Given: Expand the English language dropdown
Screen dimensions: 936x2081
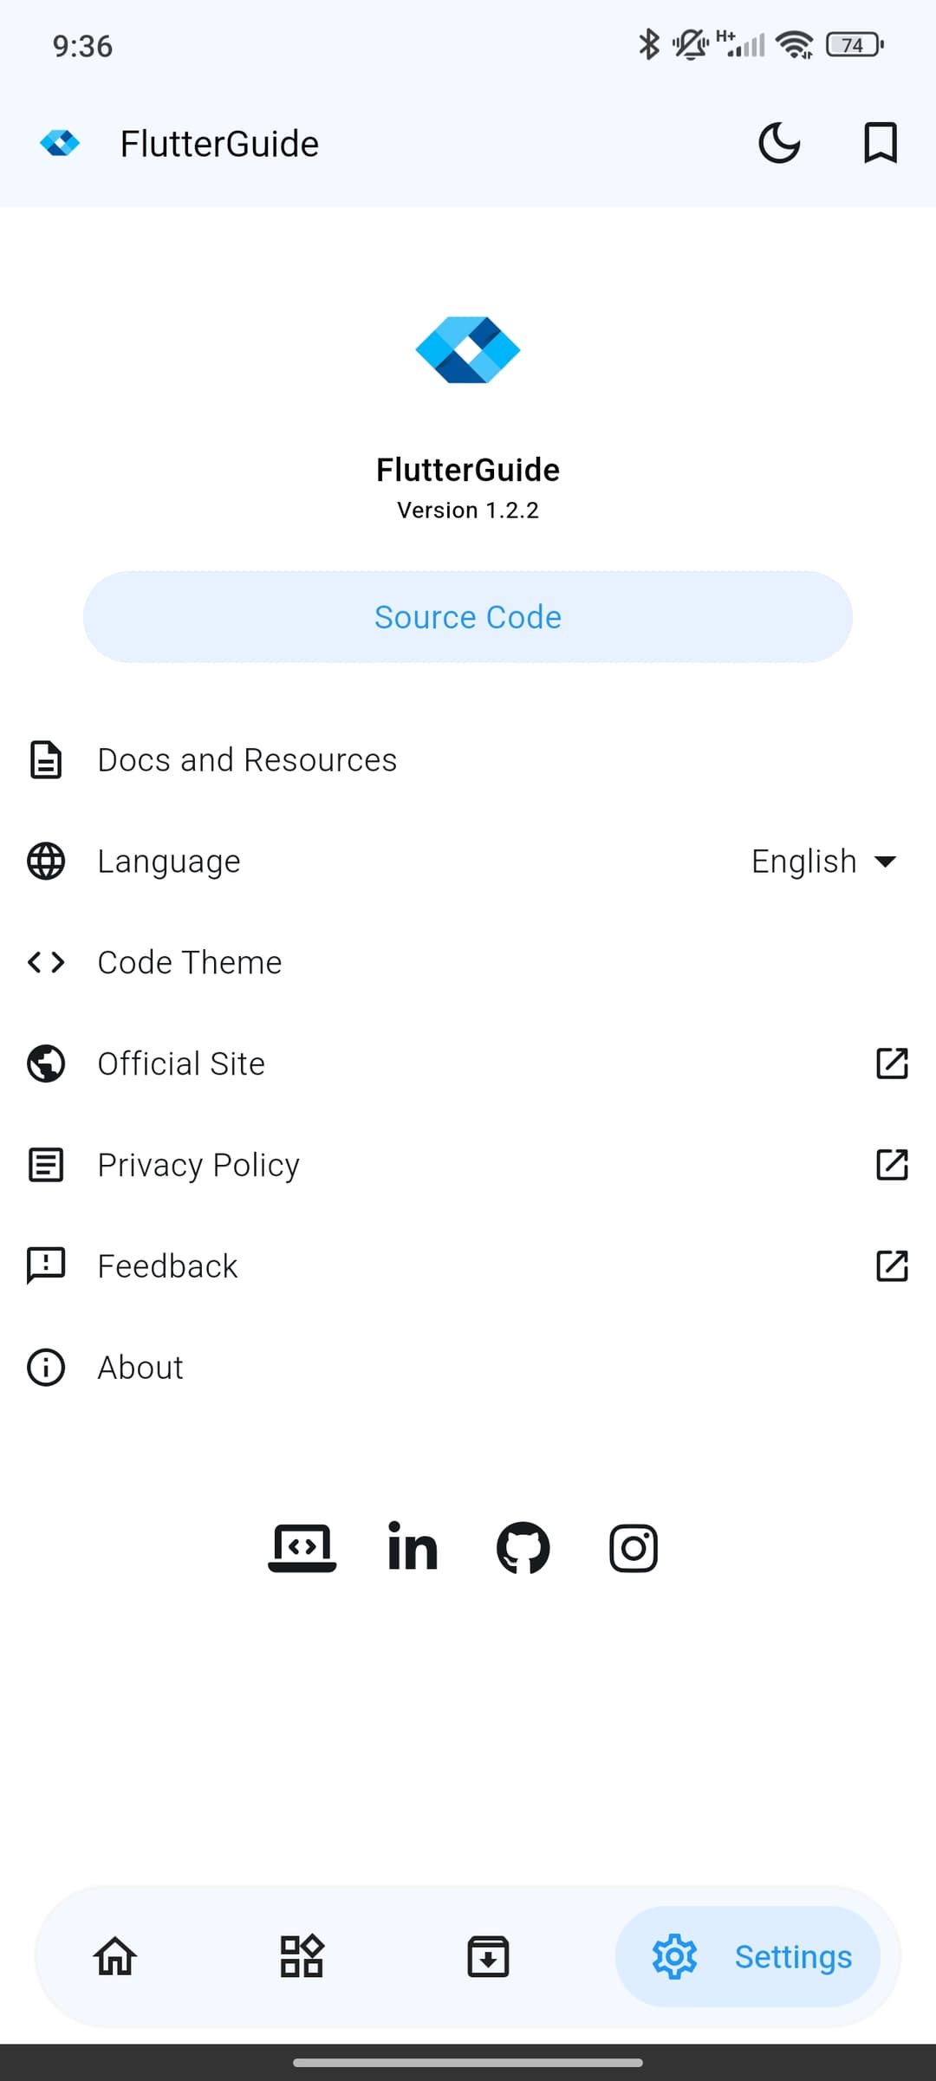Looking at the screenshot, I should pyautogui.click(x=823, y=862).
